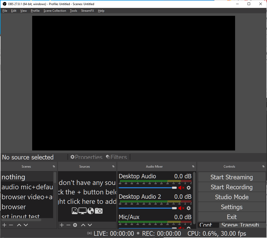This screenshot has width=267, height=238.
Task: Add a Video Capture Device via camera icon
Action: 98,211
